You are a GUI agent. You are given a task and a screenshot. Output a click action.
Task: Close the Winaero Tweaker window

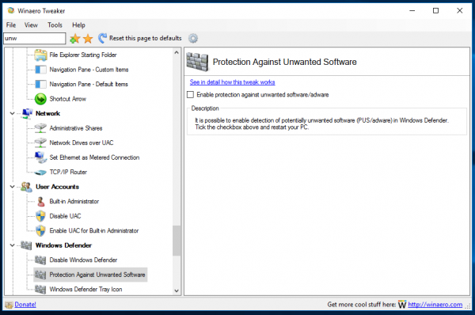click(x=459, y=10)
